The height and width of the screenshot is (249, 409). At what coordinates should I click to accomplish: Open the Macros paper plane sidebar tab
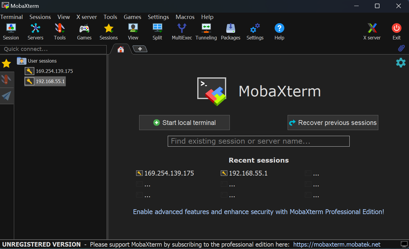point(6,96)
